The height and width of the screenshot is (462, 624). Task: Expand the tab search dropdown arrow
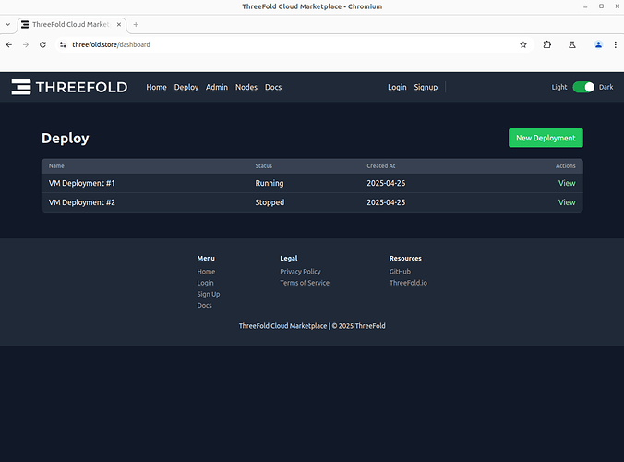8,24
